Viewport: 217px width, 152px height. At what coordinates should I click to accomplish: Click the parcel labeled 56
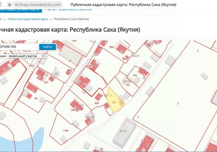pos(128,85)
